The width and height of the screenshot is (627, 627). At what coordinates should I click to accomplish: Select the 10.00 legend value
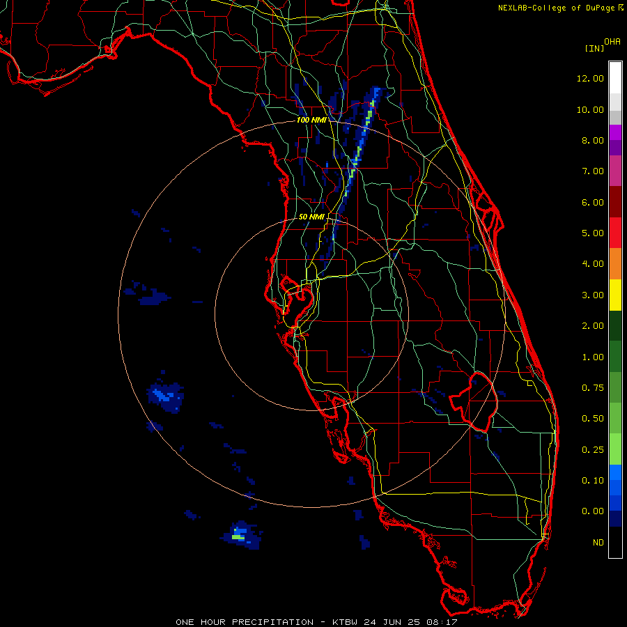coord(590,109)
